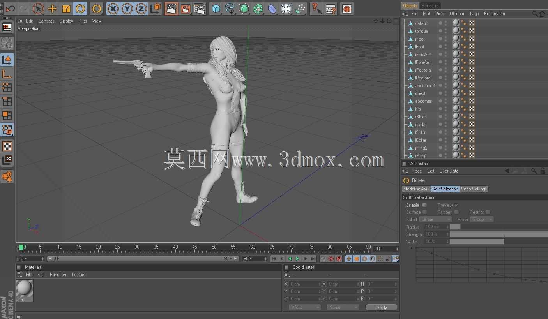Click the question-mark help cursor icon
The image size is (548, 319).
pyautogui.click(x=316, y=8)
